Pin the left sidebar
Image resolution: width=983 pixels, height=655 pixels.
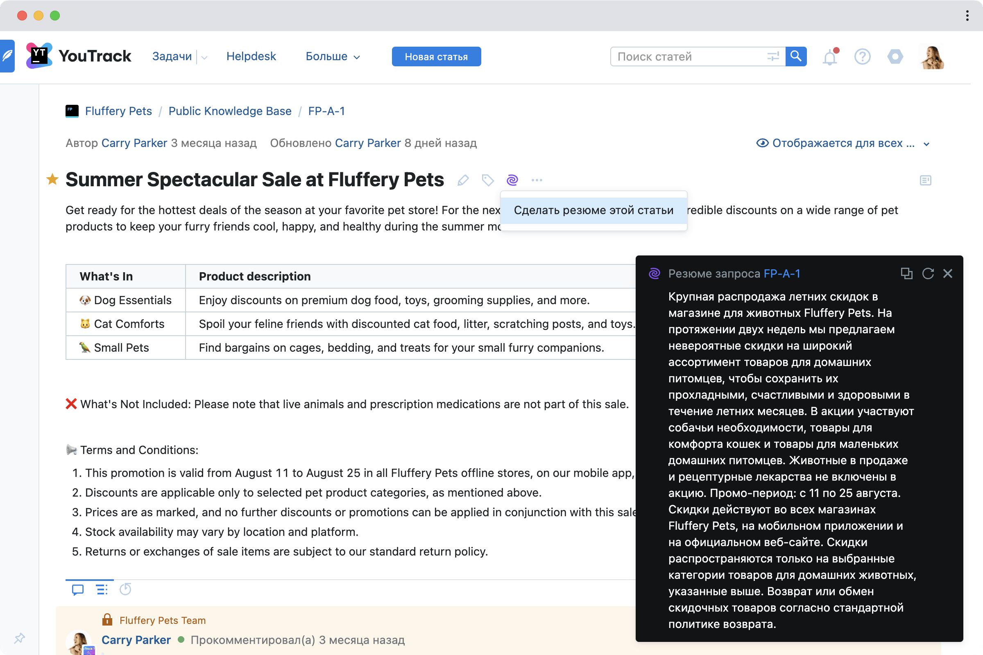tap(20, 638)
